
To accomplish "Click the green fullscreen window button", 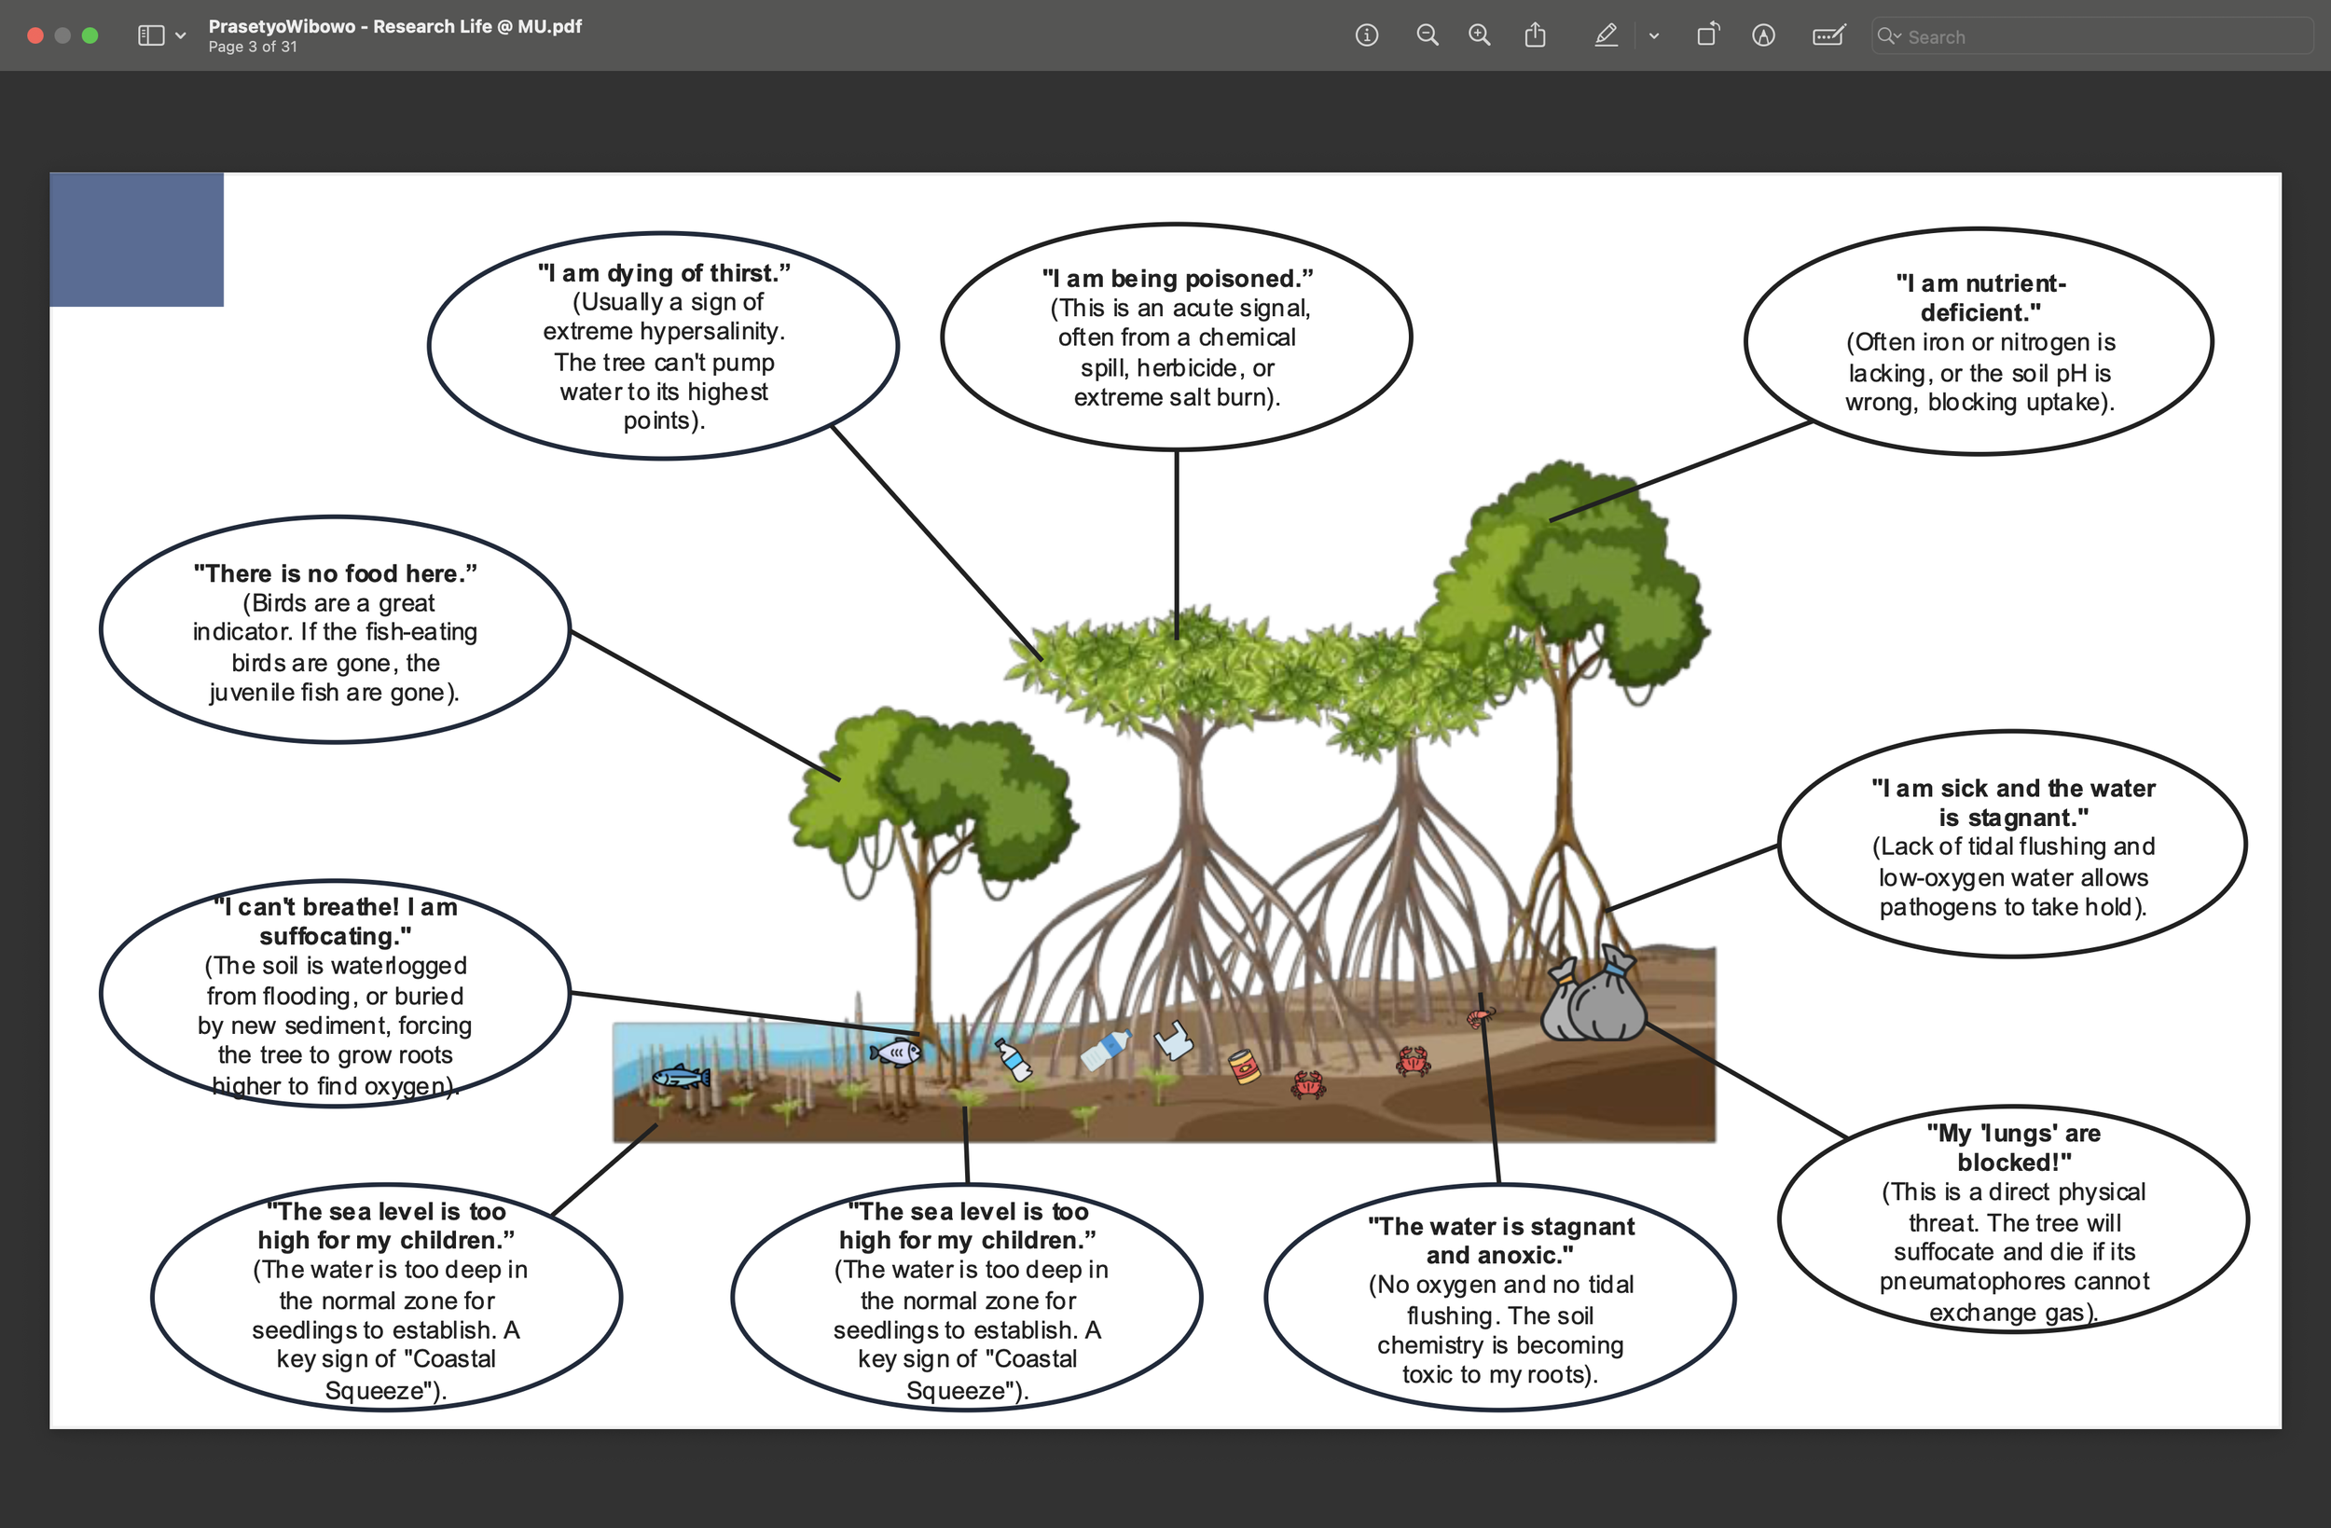I will (x=90, y=36).
